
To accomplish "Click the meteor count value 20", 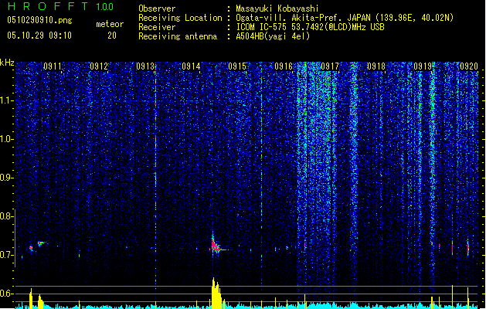I will coord(112,36).
